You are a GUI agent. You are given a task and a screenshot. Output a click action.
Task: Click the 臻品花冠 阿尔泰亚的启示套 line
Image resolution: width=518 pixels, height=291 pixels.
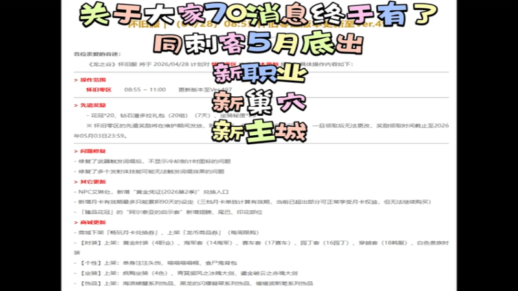pyautogui.click(x=168, y=212)
